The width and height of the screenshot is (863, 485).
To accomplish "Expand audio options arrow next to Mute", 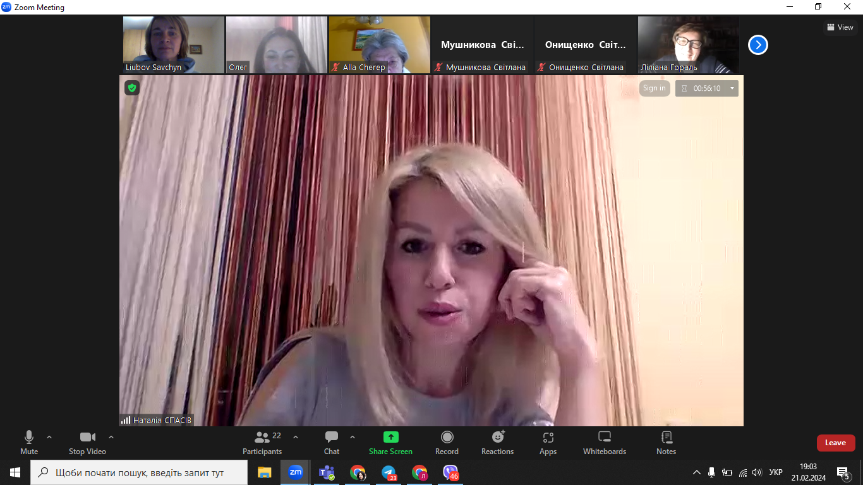I will (x=49, y=437).
